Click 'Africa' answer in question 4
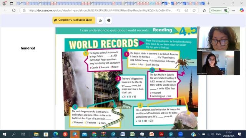The image size is (246, 138). point(133,64)
